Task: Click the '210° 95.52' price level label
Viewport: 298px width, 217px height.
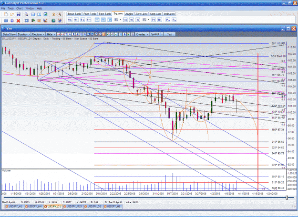Action: point(278,142)
